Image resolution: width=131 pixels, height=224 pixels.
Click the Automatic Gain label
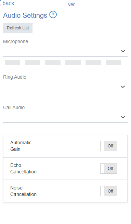(x=21, y=146)
